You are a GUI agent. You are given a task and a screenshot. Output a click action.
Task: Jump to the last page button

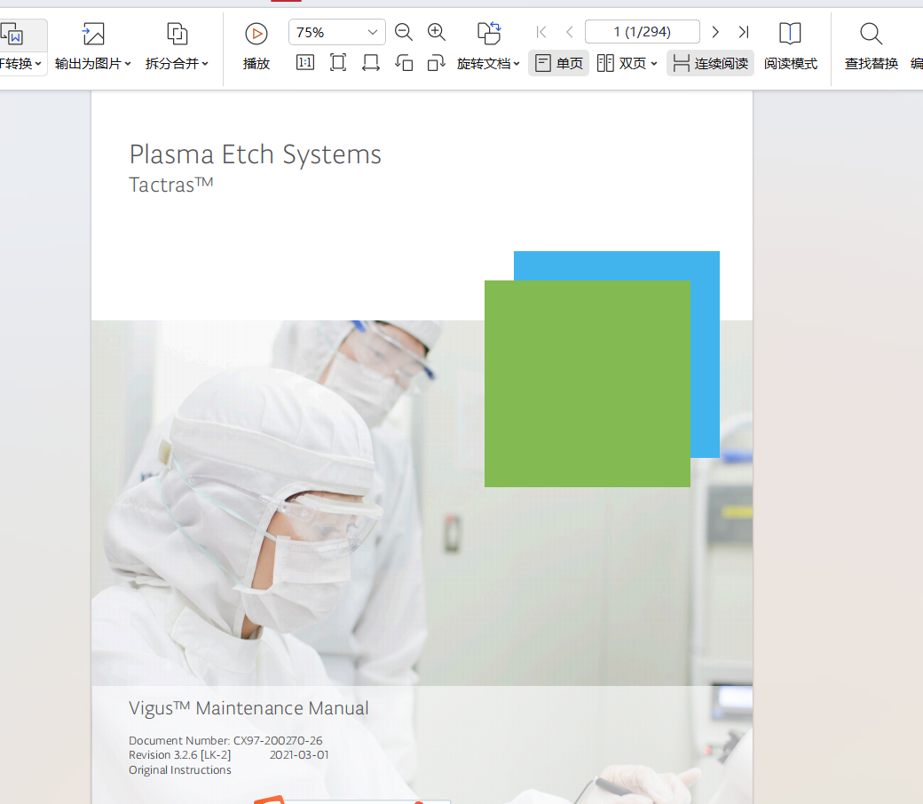click(x=744, y=32)
